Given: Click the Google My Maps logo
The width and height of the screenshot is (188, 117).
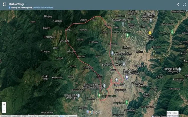Looking at the screenshot, I should pyautogui.click(x=95, y=112).
